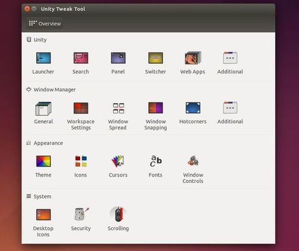Click the Window Manager section heading
299x251 pixels.
(54, 89)
